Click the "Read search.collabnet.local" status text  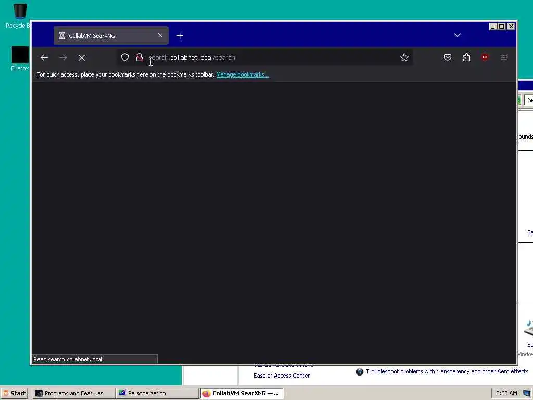pyautogui.click(x=68, y=359)
